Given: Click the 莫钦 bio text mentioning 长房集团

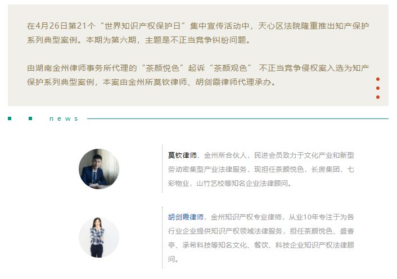Looking at the screenshot, I should [x=261, y=170].
